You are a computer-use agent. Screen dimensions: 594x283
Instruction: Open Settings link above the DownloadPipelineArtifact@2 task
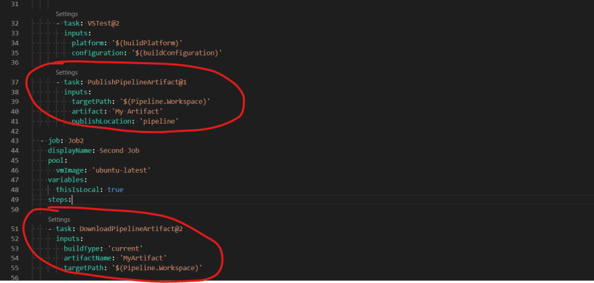pos(59,220)
